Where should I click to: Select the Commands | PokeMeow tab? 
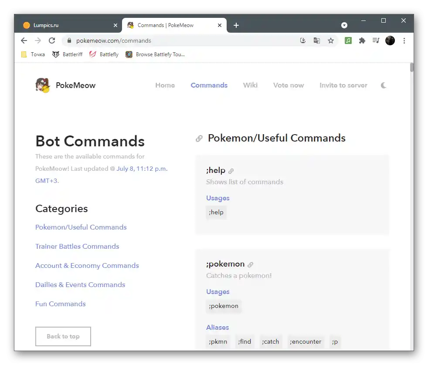174,25
